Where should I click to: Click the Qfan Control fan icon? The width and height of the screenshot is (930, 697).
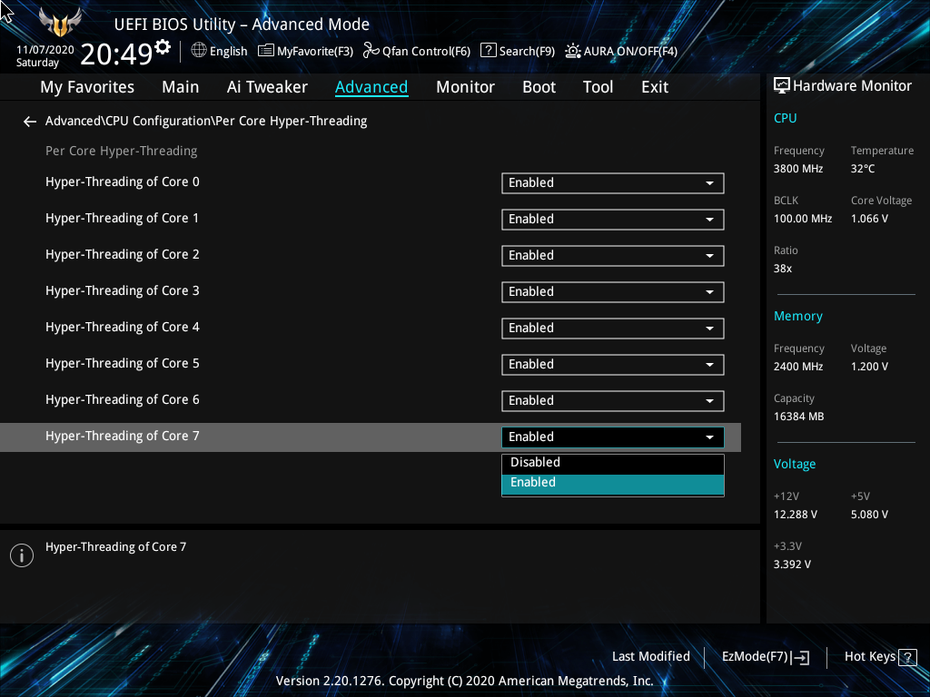click(371, 51)
